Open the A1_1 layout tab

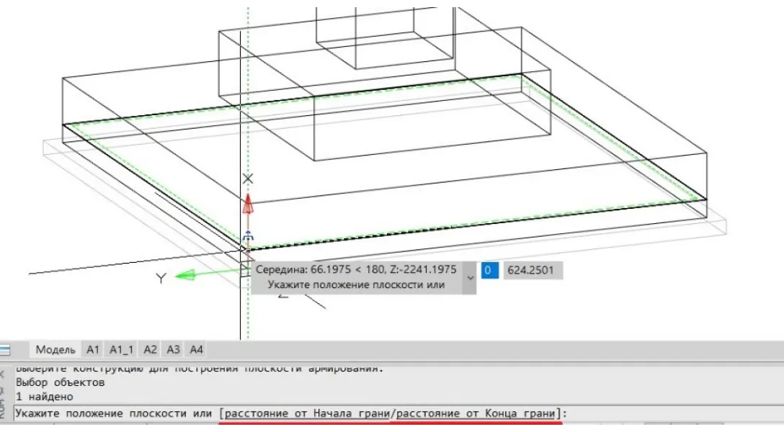121,350
